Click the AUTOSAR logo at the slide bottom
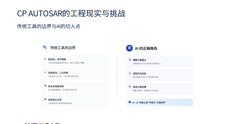Viewport: 234px width, 124px height. 42,123
